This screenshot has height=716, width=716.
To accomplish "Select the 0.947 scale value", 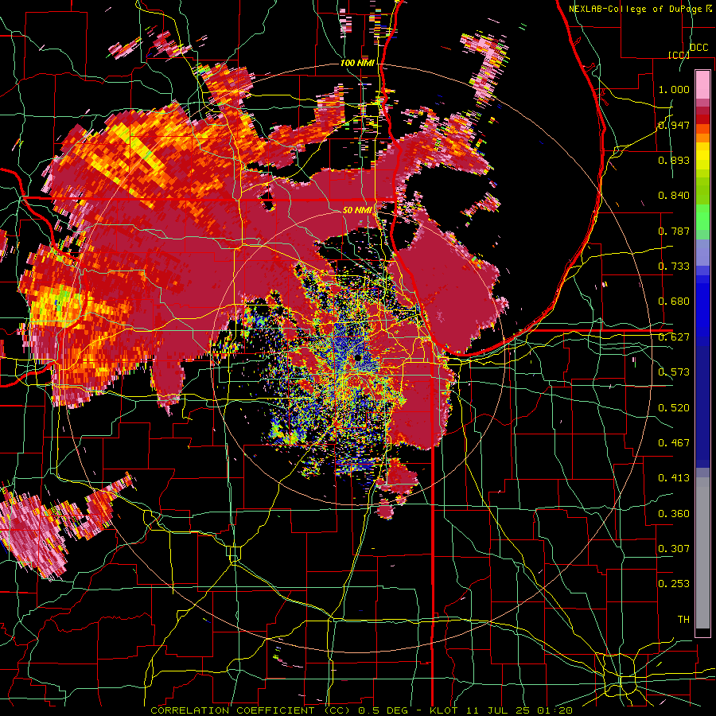I will (x=674, y=125).
